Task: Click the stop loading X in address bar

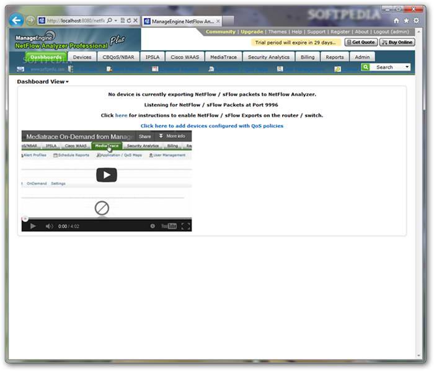Action: point(135,20)
